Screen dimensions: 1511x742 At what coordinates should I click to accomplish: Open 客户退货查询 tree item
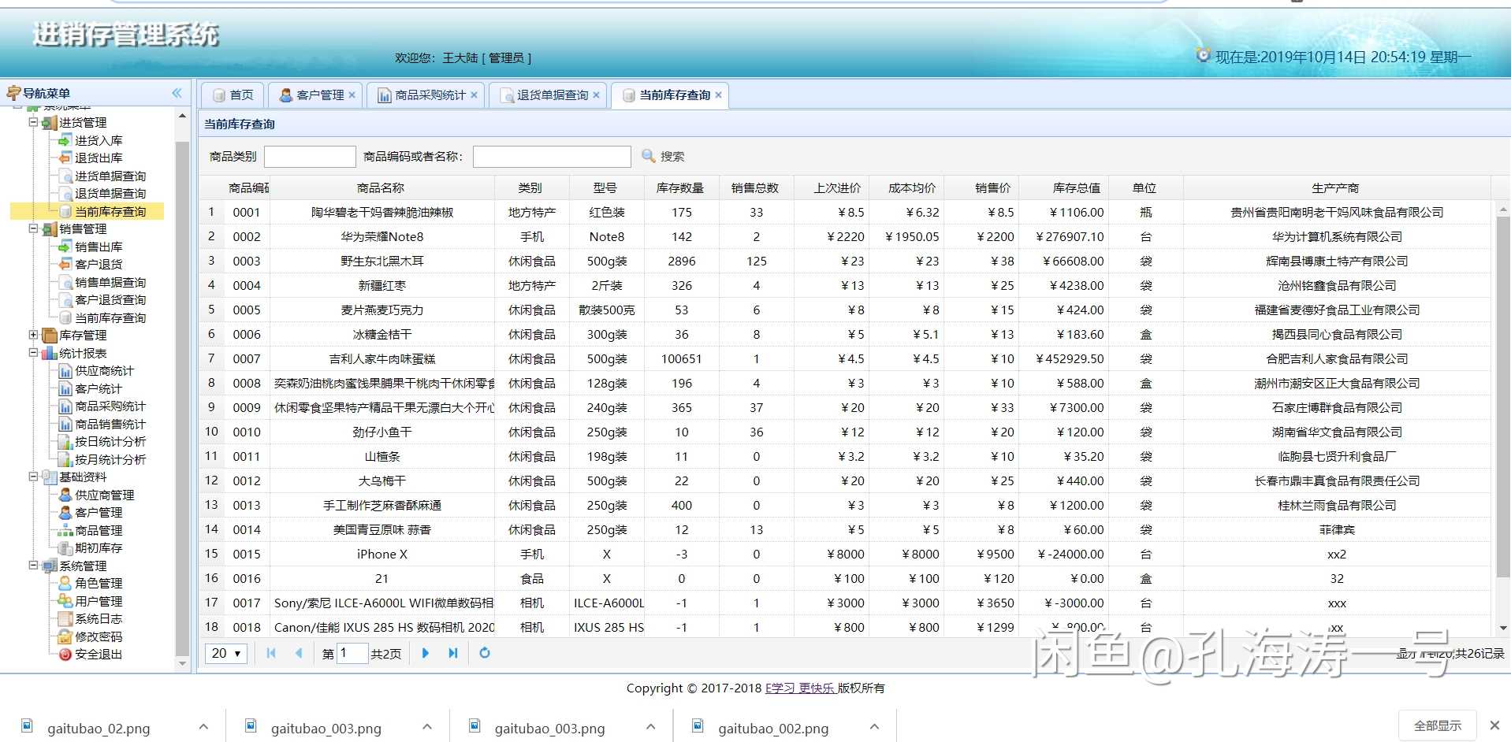(x=110, y=299)
